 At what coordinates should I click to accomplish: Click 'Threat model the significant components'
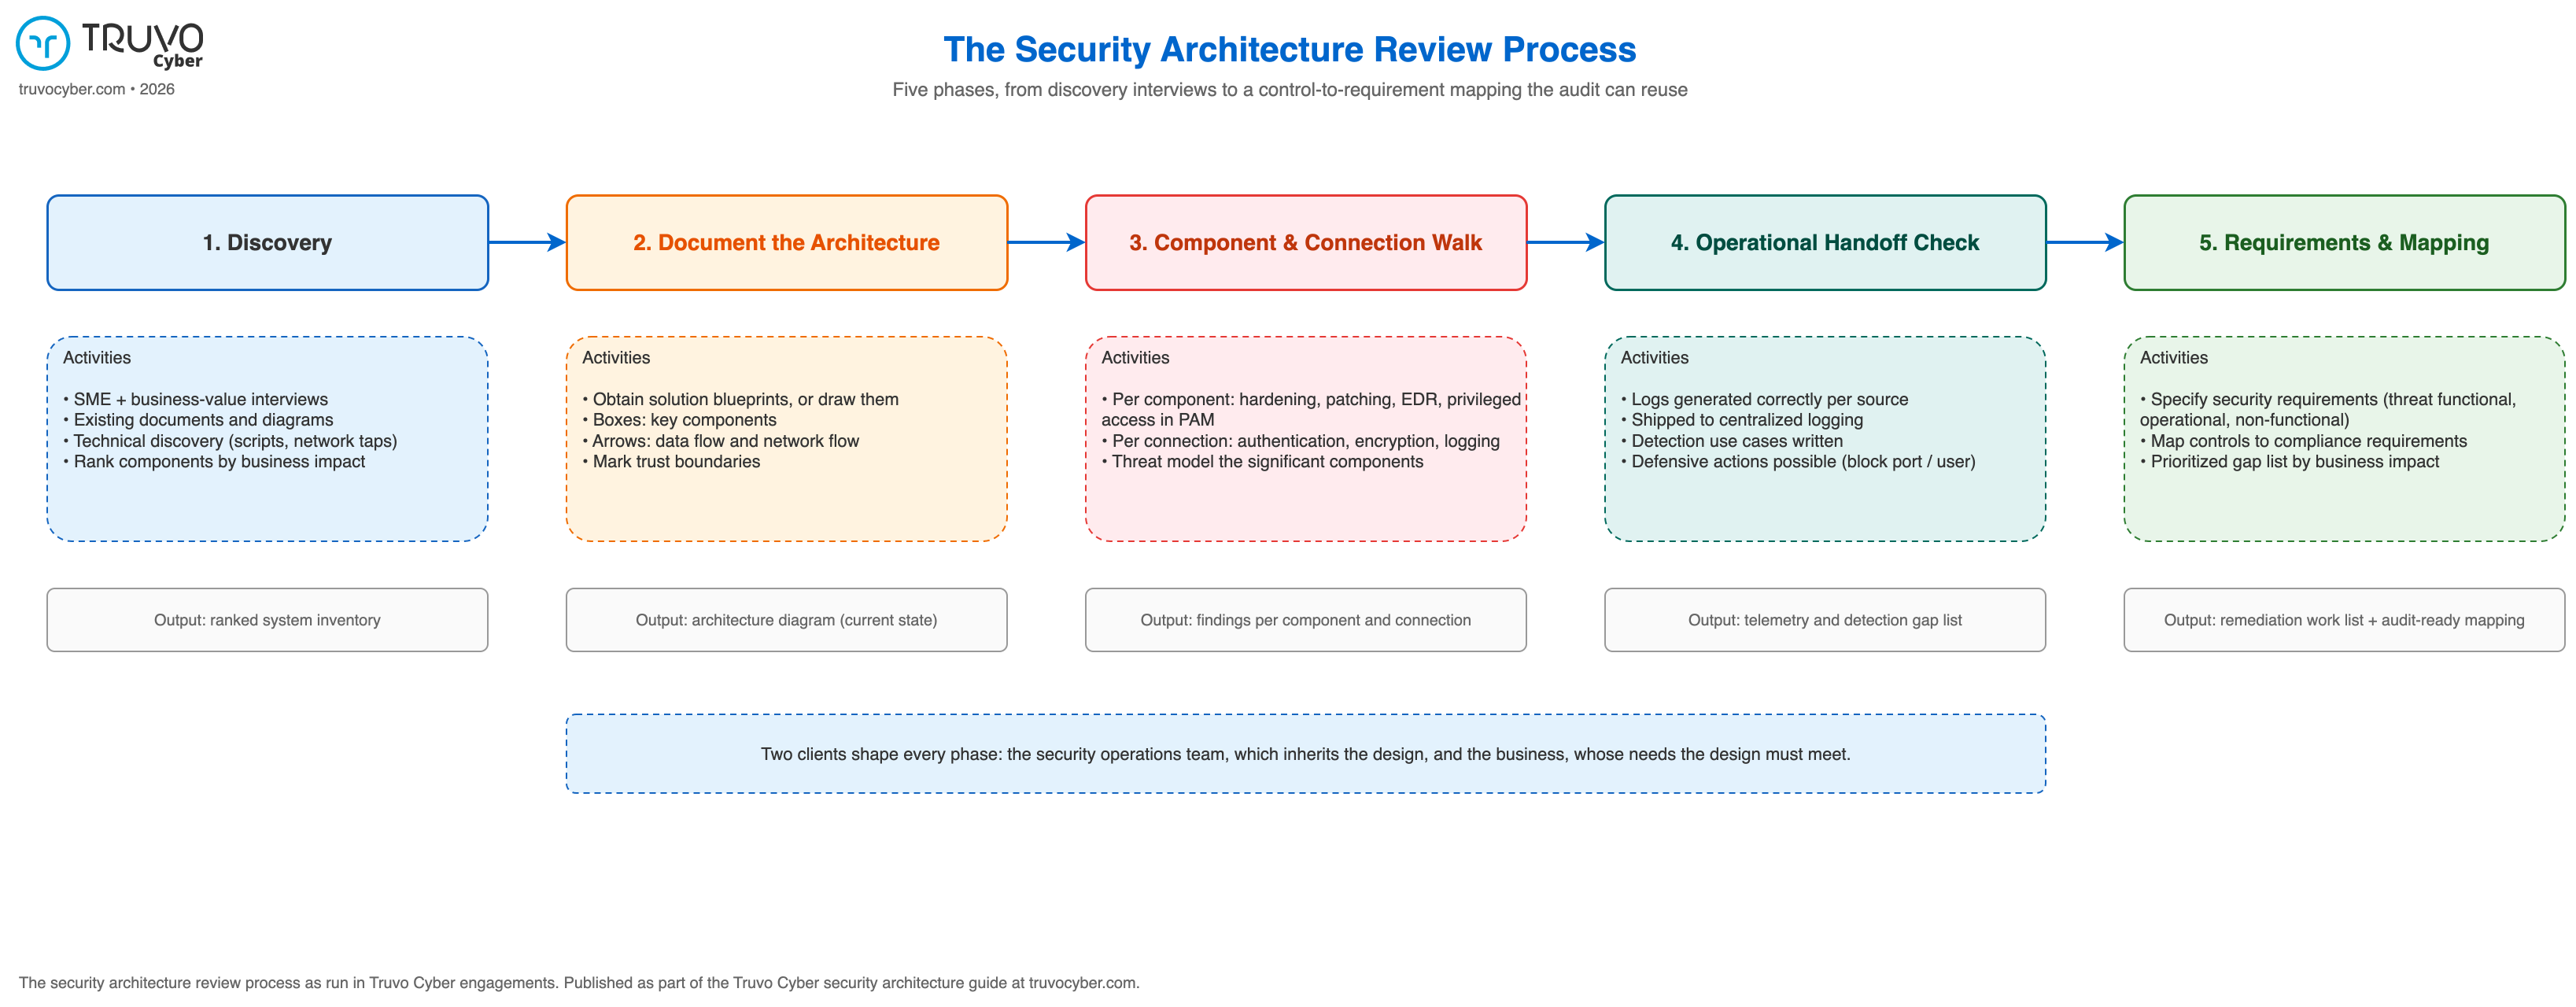(1262, 461)
